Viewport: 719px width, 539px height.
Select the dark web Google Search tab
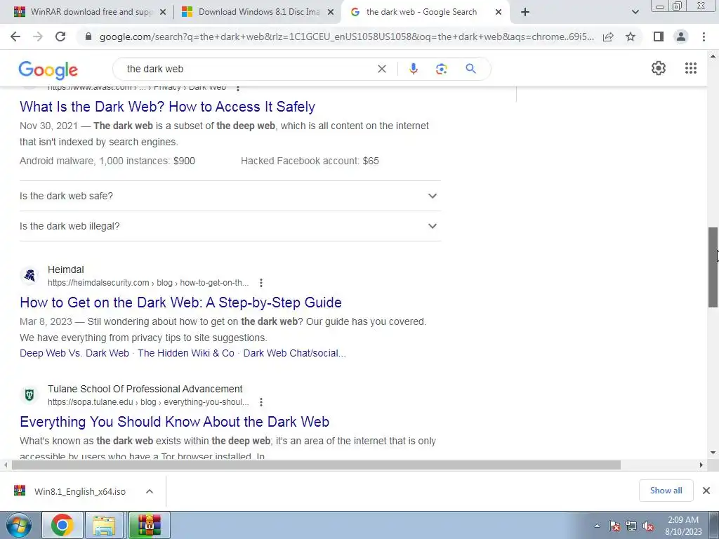click(422, 12)
